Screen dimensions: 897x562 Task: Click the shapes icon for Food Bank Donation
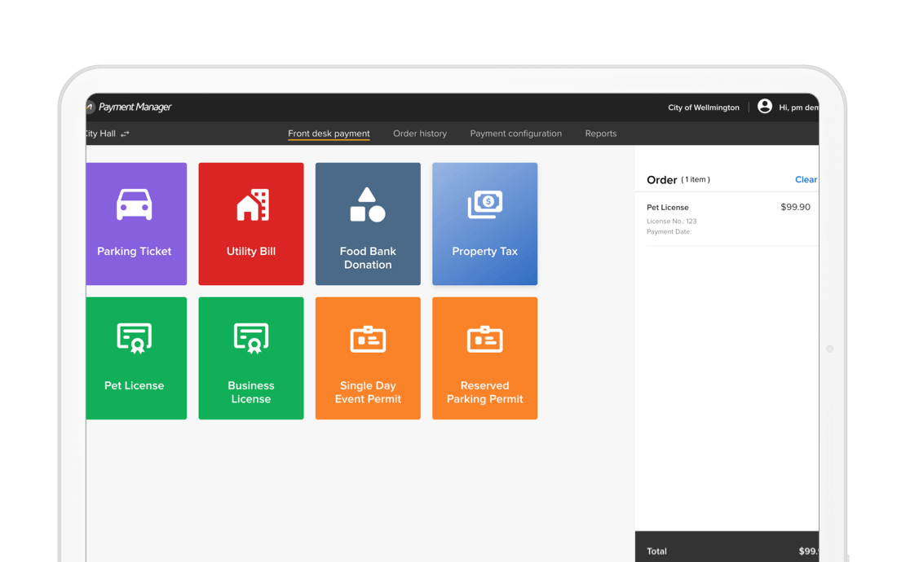(368, 205)
